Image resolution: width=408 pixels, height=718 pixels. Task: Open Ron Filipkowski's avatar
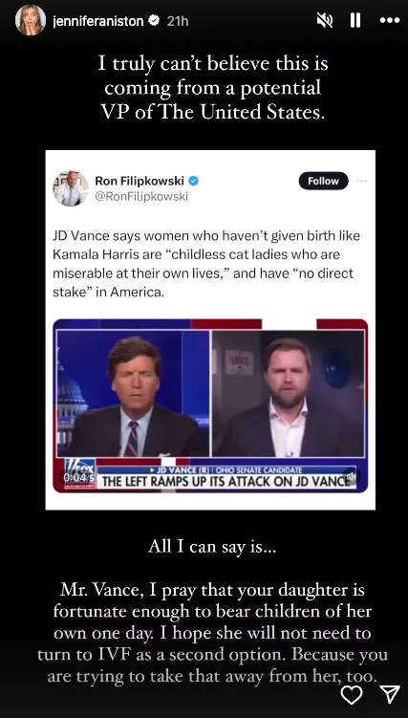pyautogui.click(x=71, y=188)
